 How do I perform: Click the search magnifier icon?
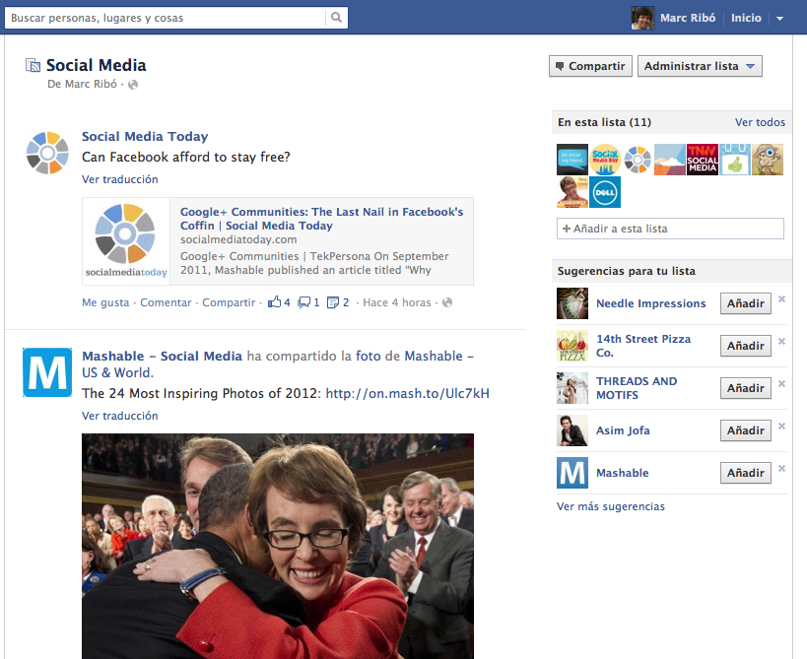coord(337,18)
